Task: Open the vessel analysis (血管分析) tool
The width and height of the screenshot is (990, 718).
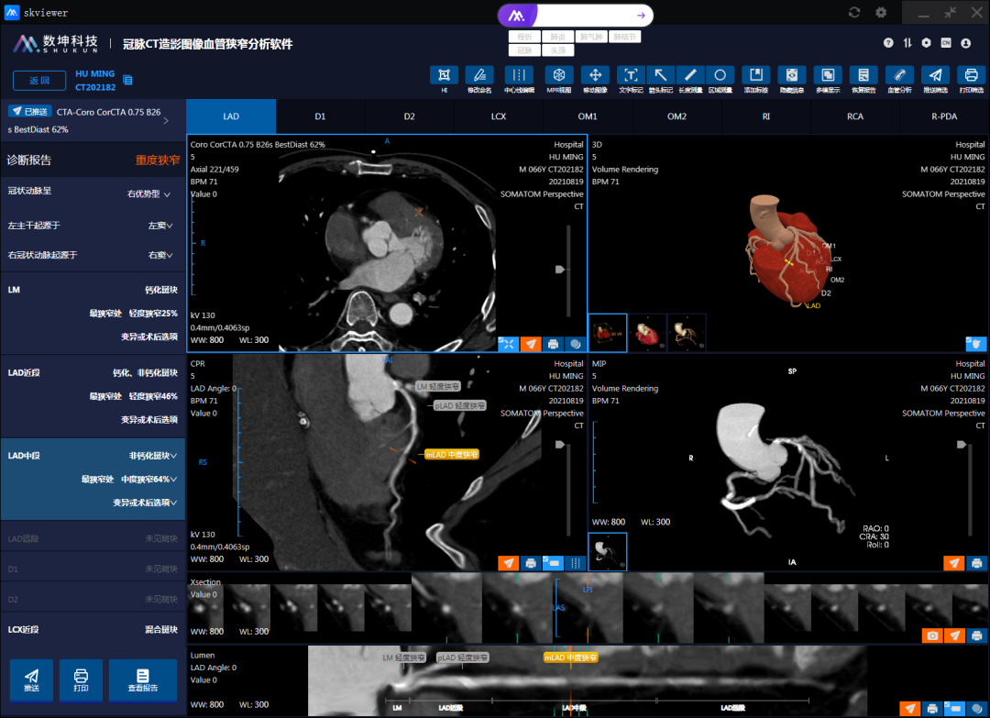Action: [x=899, y=76]
